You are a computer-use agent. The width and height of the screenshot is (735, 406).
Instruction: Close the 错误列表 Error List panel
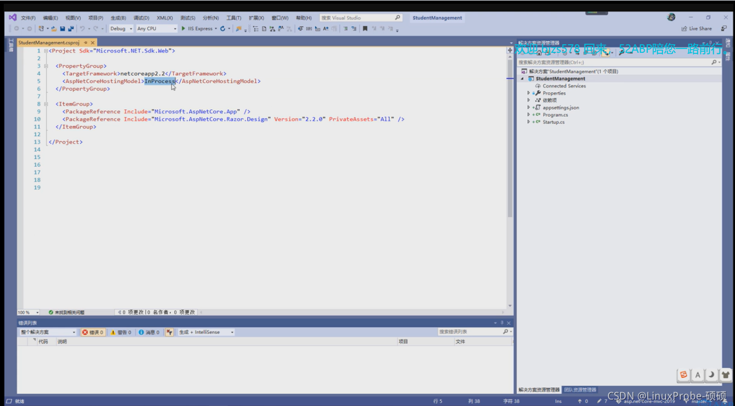pyautogui.click(x=509, y=323)
